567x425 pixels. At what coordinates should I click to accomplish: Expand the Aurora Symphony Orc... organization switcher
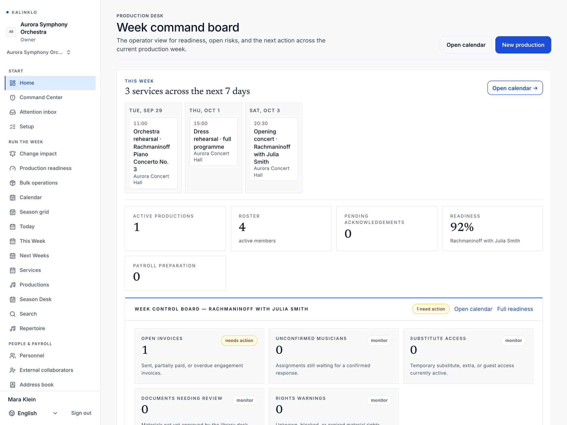coord(39,52)
